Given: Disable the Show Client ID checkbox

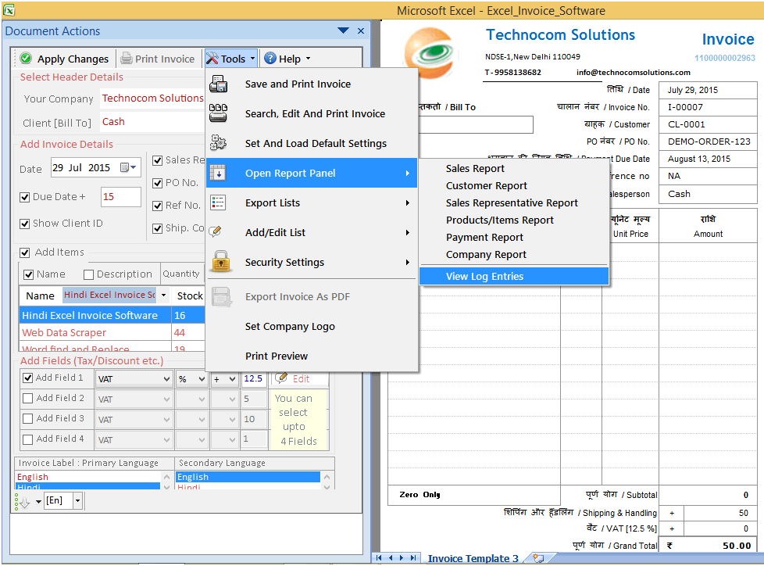Looking at the screenshot, I should tap(26, 223).
